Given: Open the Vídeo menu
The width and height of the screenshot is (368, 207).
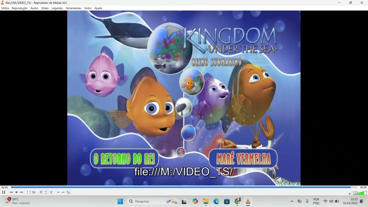Looking at the screenshot, I should (x=45, y=8).
